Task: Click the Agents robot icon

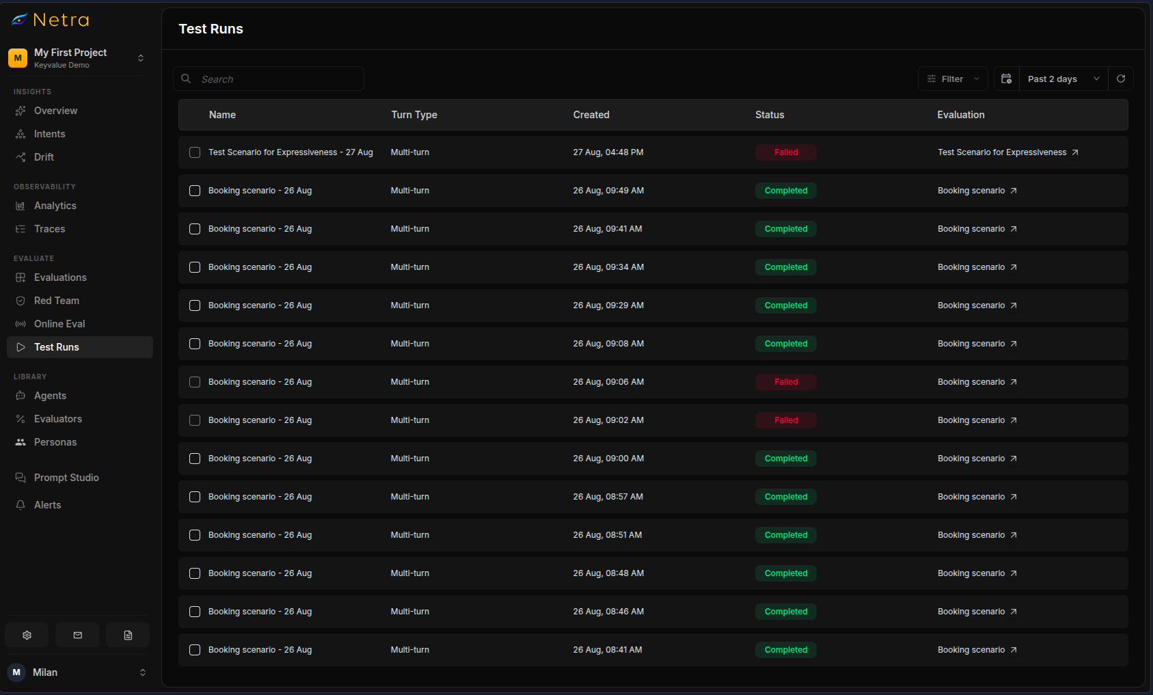Action: (21, 396)
